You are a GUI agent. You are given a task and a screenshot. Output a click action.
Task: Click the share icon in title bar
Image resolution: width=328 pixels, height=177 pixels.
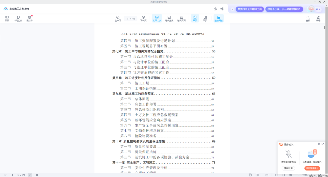pos(222,9)
